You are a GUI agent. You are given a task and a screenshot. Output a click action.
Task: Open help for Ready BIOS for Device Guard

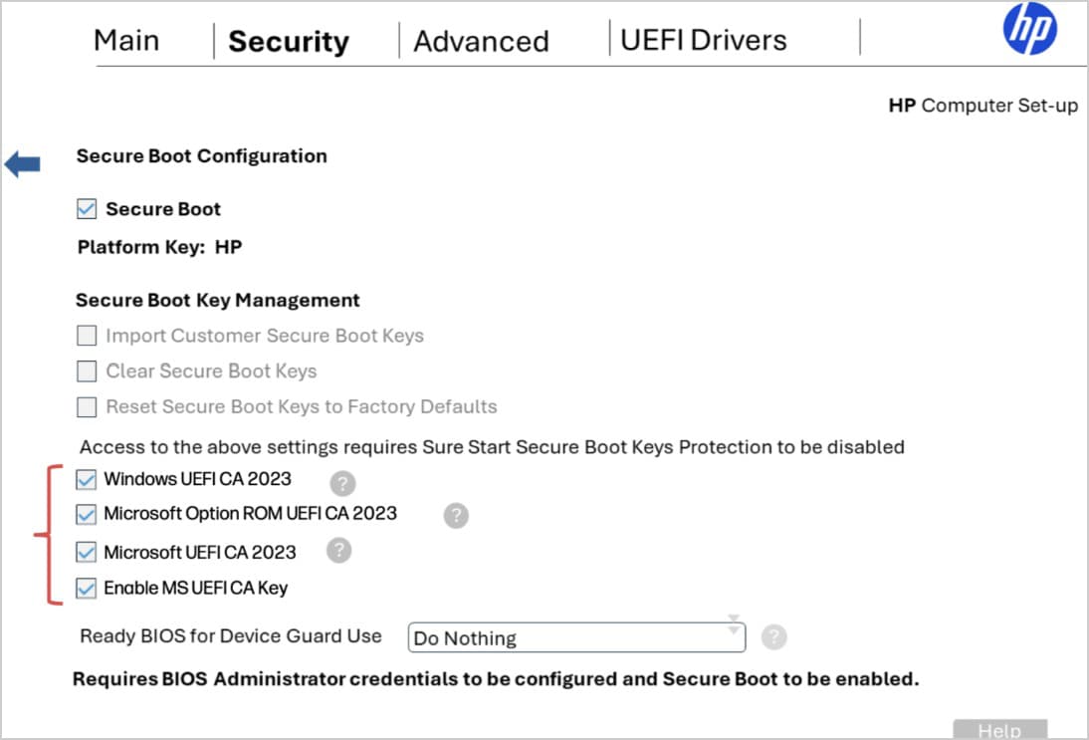point(774,636)
